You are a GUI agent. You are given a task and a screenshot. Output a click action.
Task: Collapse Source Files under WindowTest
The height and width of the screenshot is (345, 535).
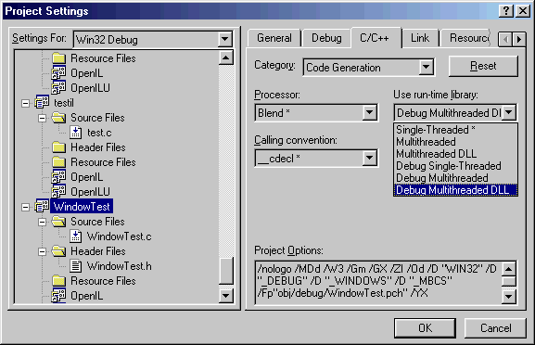[42, 222]
